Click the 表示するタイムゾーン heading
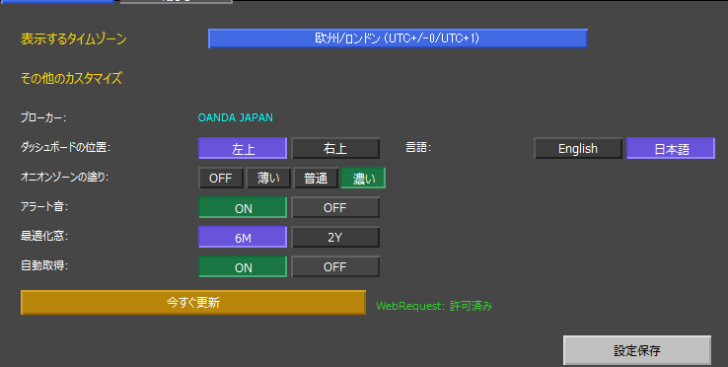Image resolution: width=728 pixels, height=367 pixels. [74, 38]
